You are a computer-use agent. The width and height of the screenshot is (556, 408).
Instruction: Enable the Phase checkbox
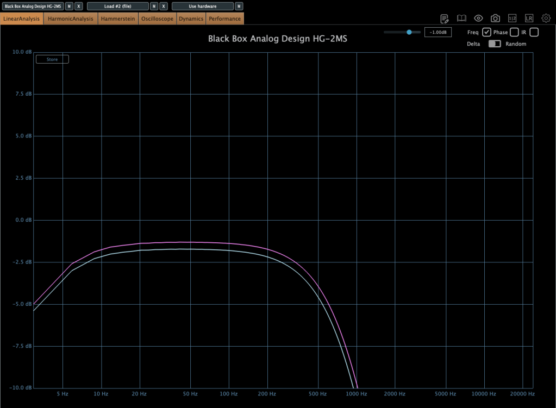click(514, 33)
